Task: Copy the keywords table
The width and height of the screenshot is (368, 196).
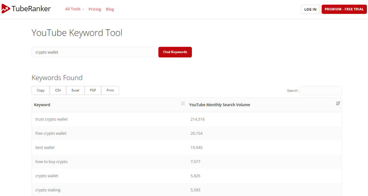Action: click(x=41, y=90)
